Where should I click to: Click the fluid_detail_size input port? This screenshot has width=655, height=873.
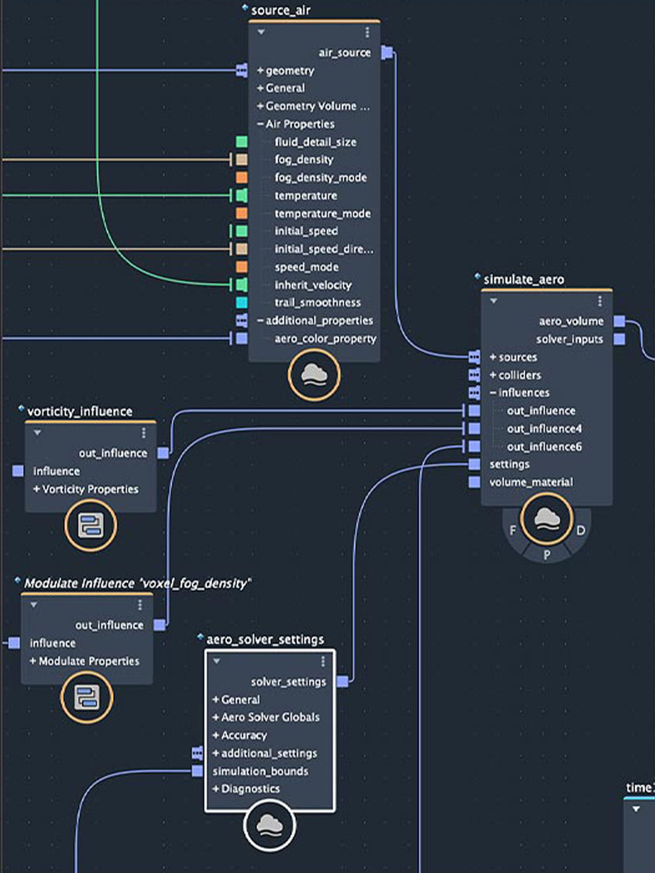coord(242,142)
